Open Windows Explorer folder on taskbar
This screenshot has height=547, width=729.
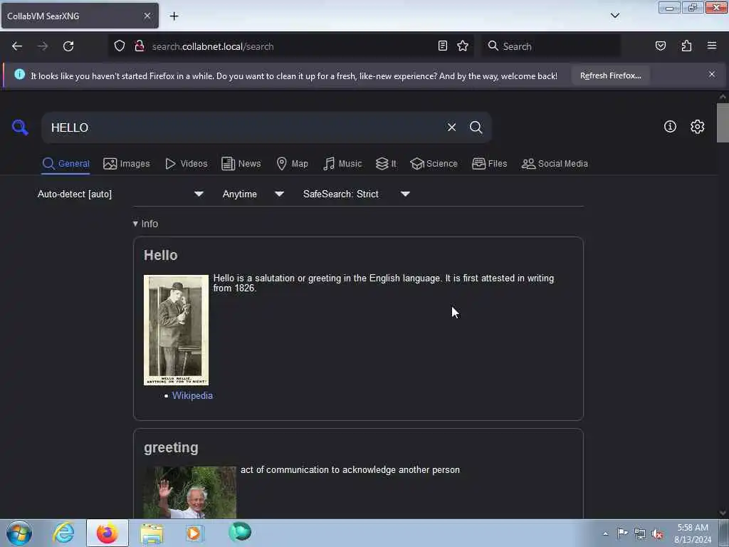pos(152,533)
